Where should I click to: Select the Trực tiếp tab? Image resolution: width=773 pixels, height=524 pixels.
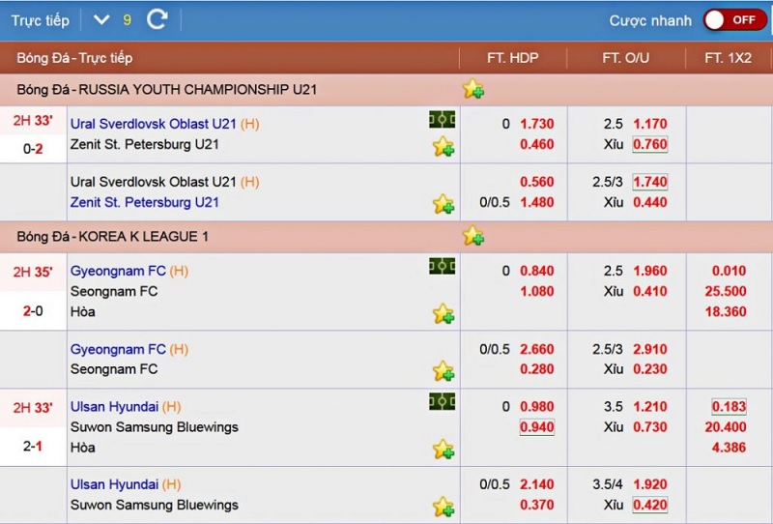[x=41, y=20]
